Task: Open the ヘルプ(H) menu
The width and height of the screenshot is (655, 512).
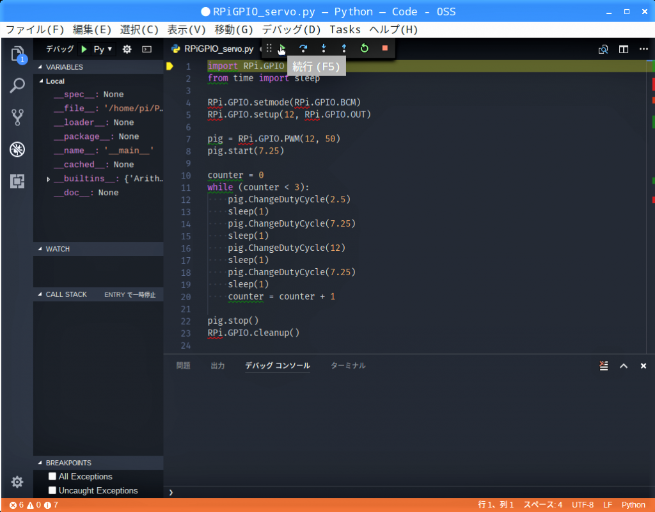Action: click(x=393, y=29)
